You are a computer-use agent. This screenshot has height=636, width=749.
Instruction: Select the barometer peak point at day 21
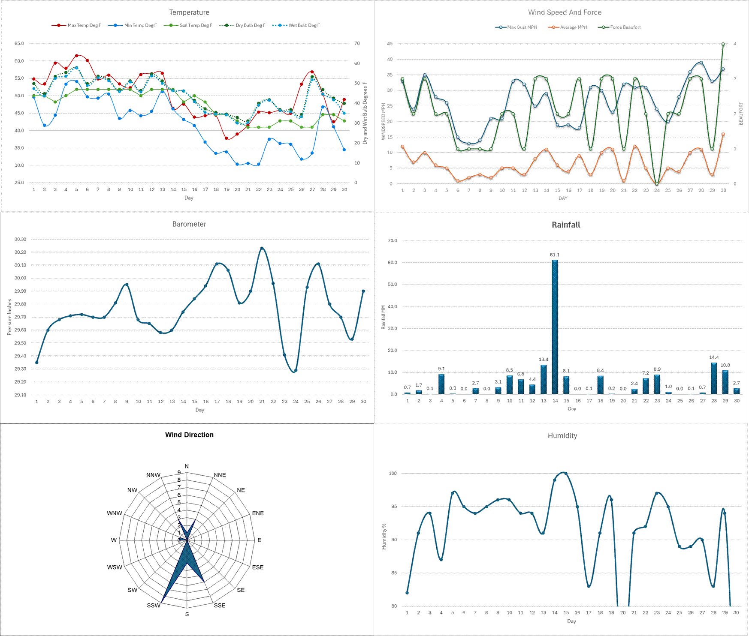(262, 249)
